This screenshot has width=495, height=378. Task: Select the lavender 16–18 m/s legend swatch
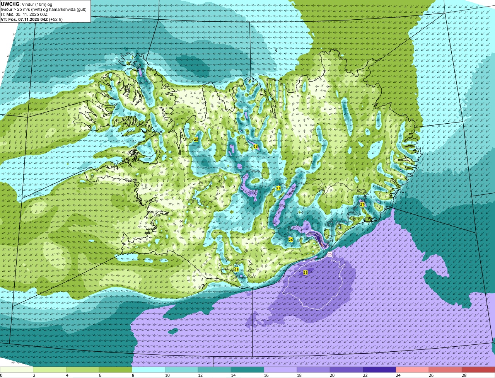point(280,370)
